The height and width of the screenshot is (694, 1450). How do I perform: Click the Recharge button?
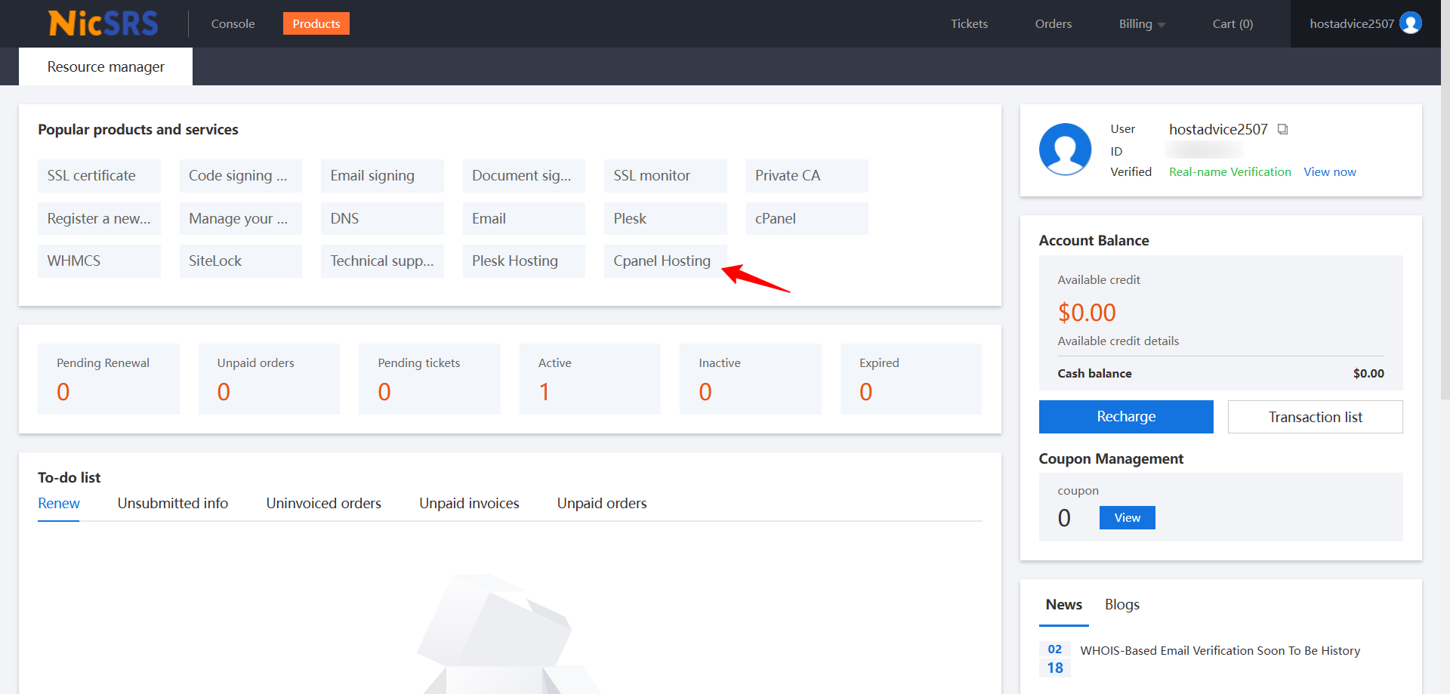click(x=1126, y=417)
